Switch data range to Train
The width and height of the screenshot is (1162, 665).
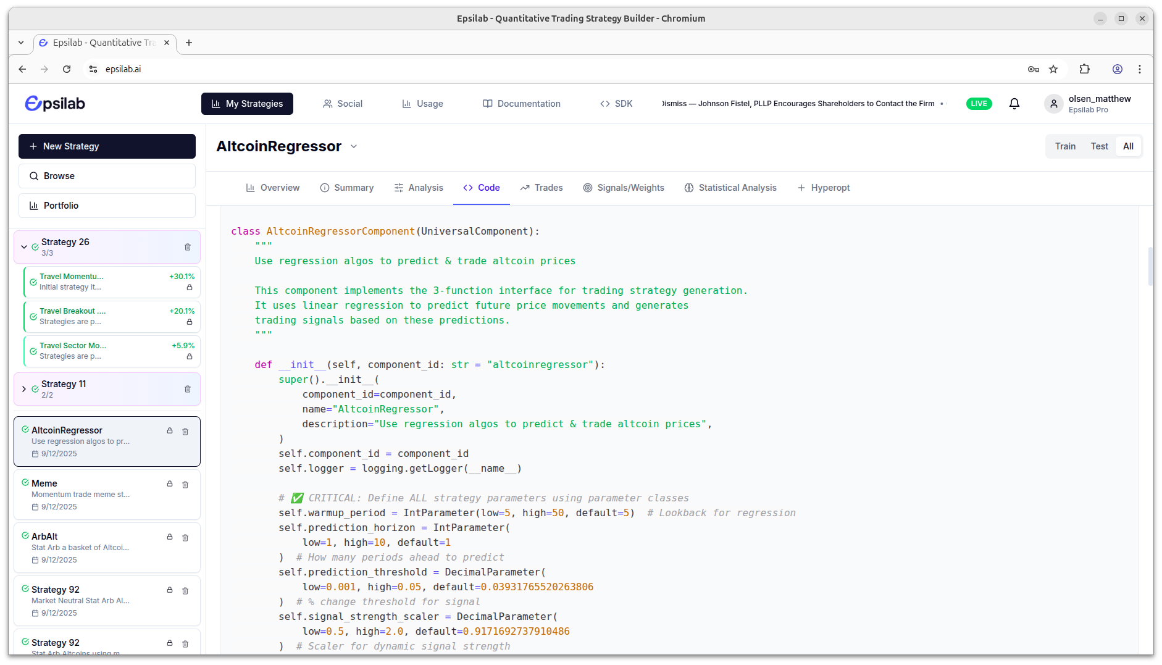click(x=1065, y=146)
